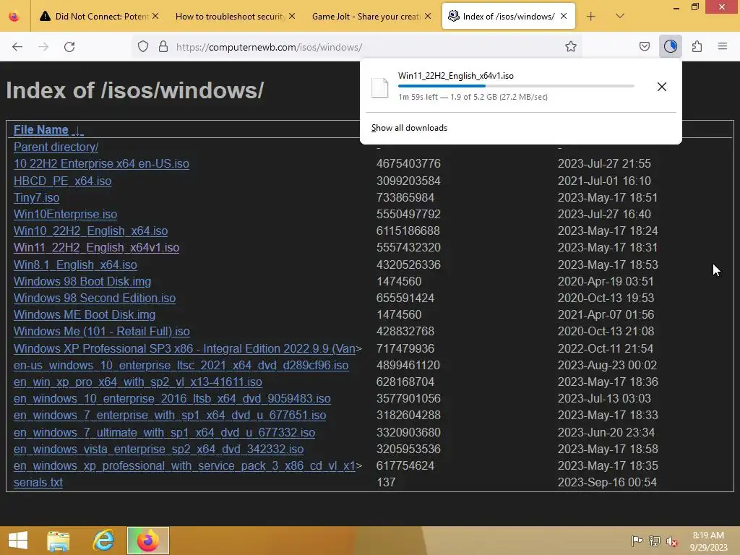
Task: Open the file icon of the downloading ISO
Action: (379, 87)
